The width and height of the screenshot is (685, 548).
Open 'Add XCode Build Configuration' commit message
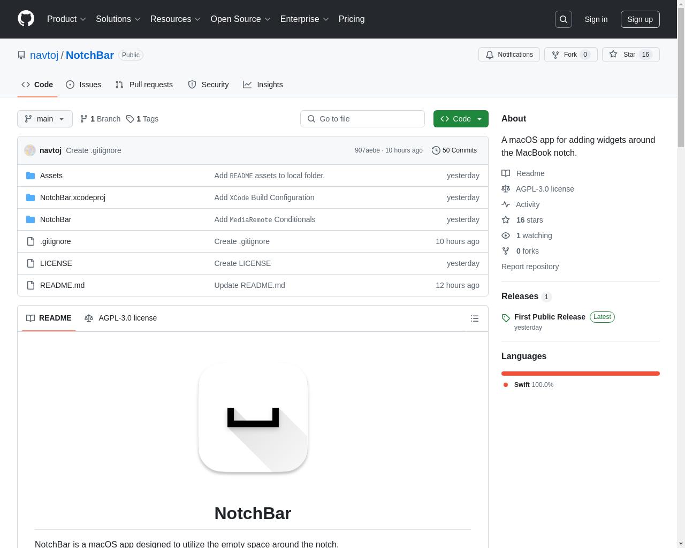(x=264, y=197)
